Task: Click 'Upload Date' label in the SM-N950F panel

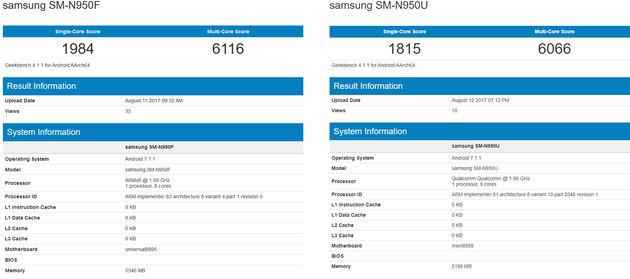Action: coord(20,101)
